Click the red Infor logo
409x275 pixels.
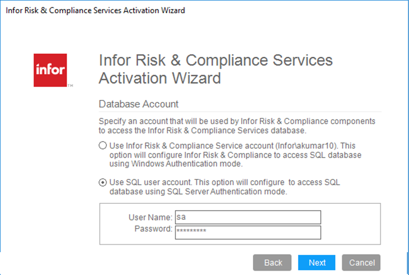tap(50, 70)
